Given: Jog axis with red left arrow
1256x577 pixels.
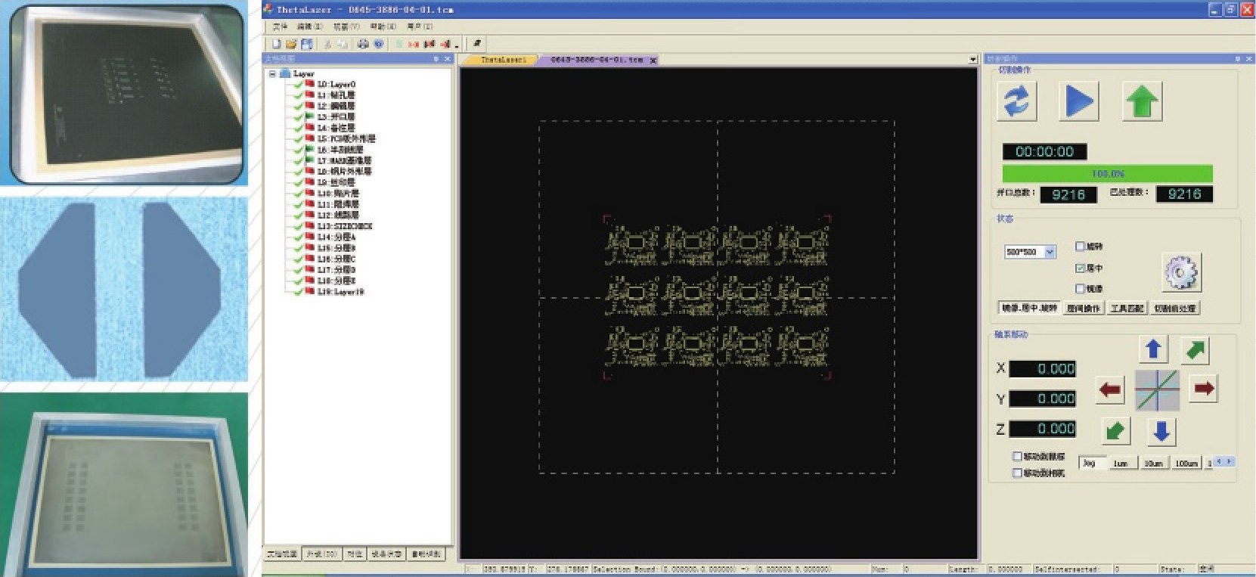Looking at the screenshot, I should click(x=1110, y=389).
